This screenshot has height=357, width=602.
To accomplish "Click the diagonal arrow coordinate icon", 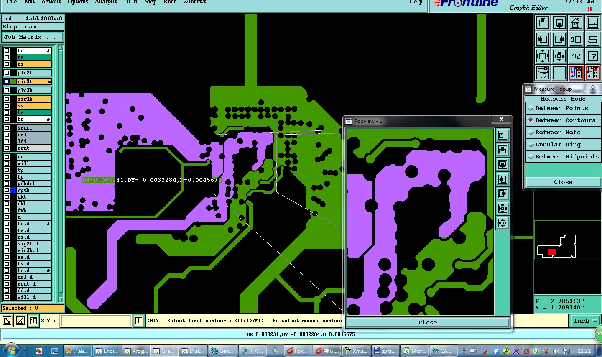I will (x=7, y=321).
